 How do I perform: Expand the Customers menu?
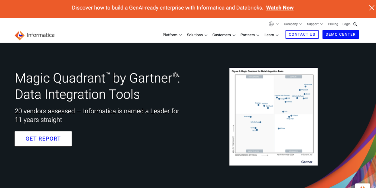coord(224,35)
